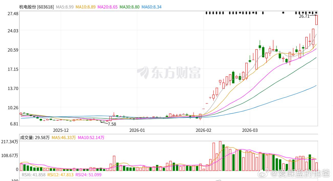The image size is (333, 181).
Task: Click the 2026-03 date axis label
Action: pyautogui.click(x=250, y=130)
